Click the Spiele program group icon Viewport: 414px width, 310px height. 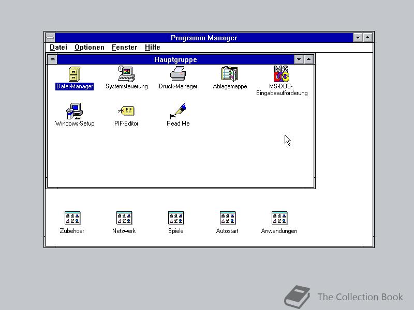click(x=176, y=218)
